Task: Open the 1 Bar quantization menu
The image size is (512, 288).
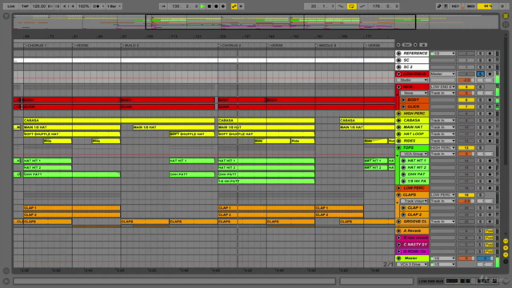Action: click(114, 6)
